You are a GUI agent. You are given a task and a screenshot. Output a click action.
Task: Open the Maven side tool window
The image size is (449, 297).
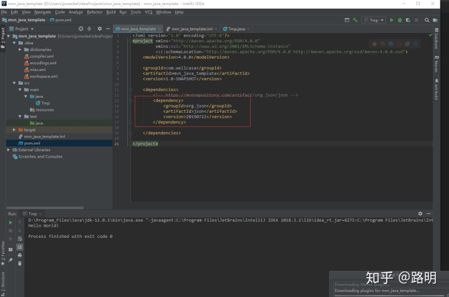[x=437, y=64]
